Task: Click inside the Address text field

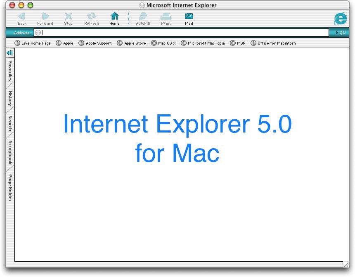Action: tap(181, 33)
